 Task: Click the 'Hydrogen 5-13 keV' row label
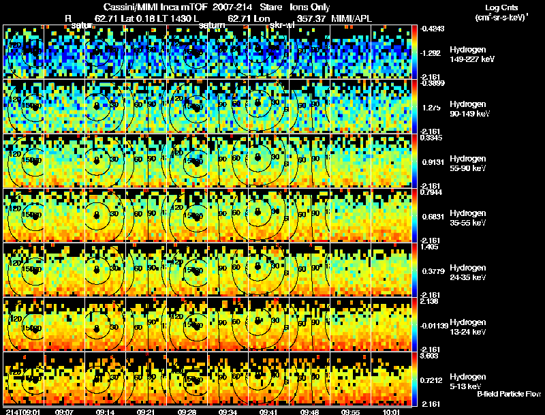pyautogui.click(x=467, y=382)
